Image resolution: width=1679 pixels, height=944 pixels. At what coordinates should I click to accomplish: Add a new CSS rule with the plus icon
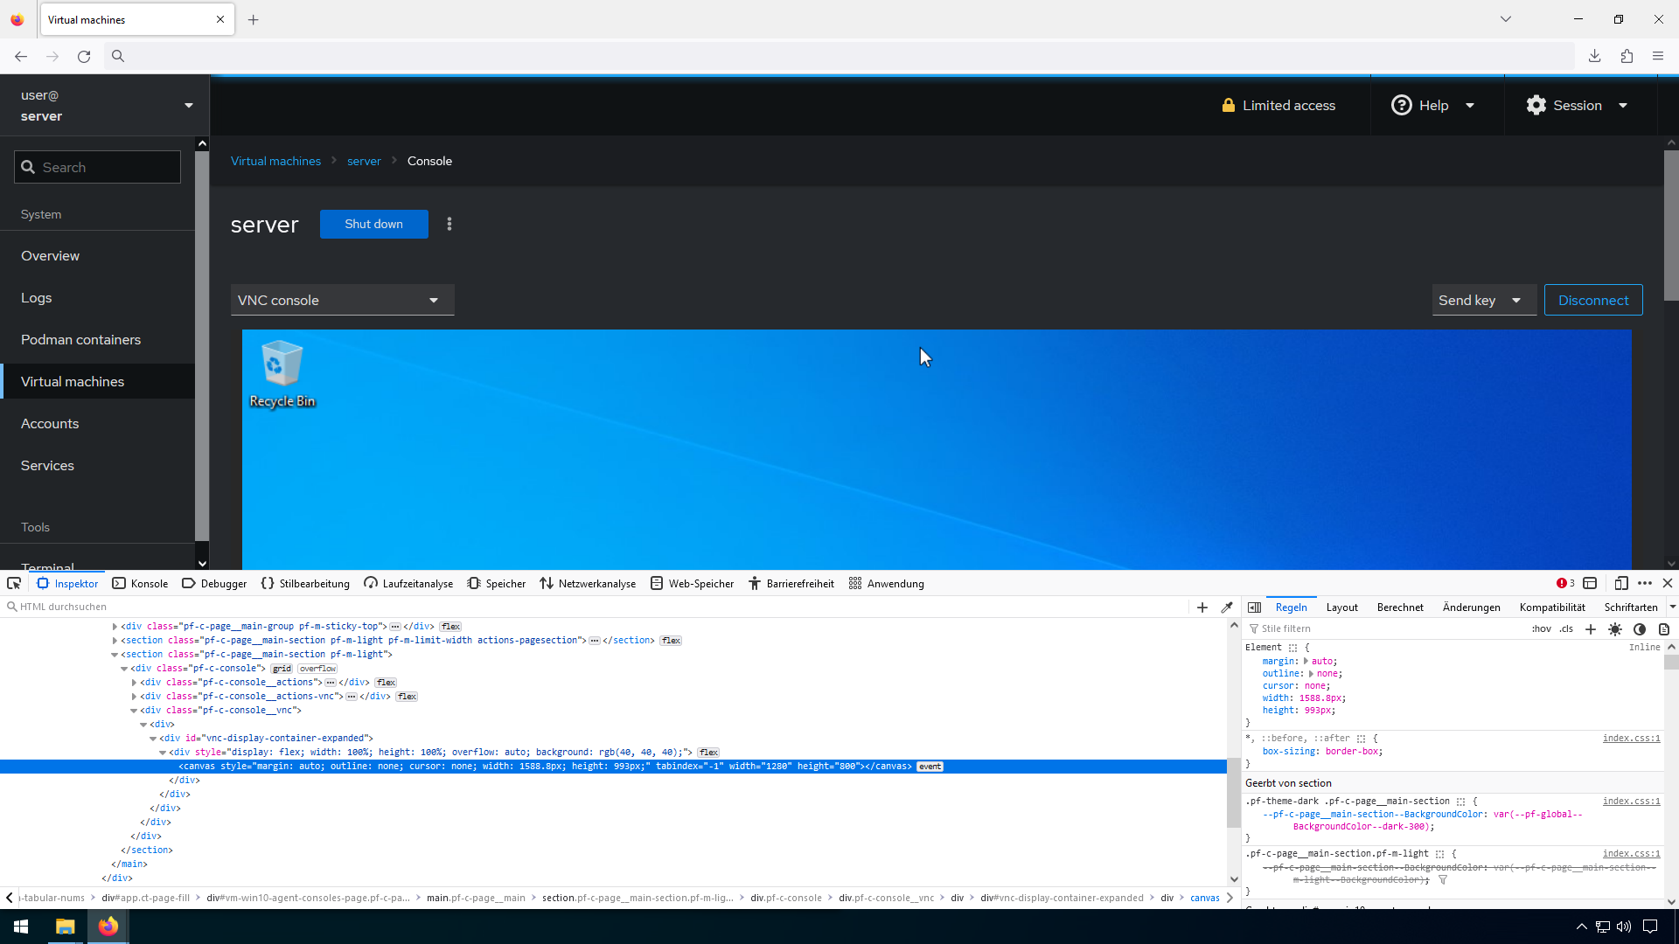1590,628
